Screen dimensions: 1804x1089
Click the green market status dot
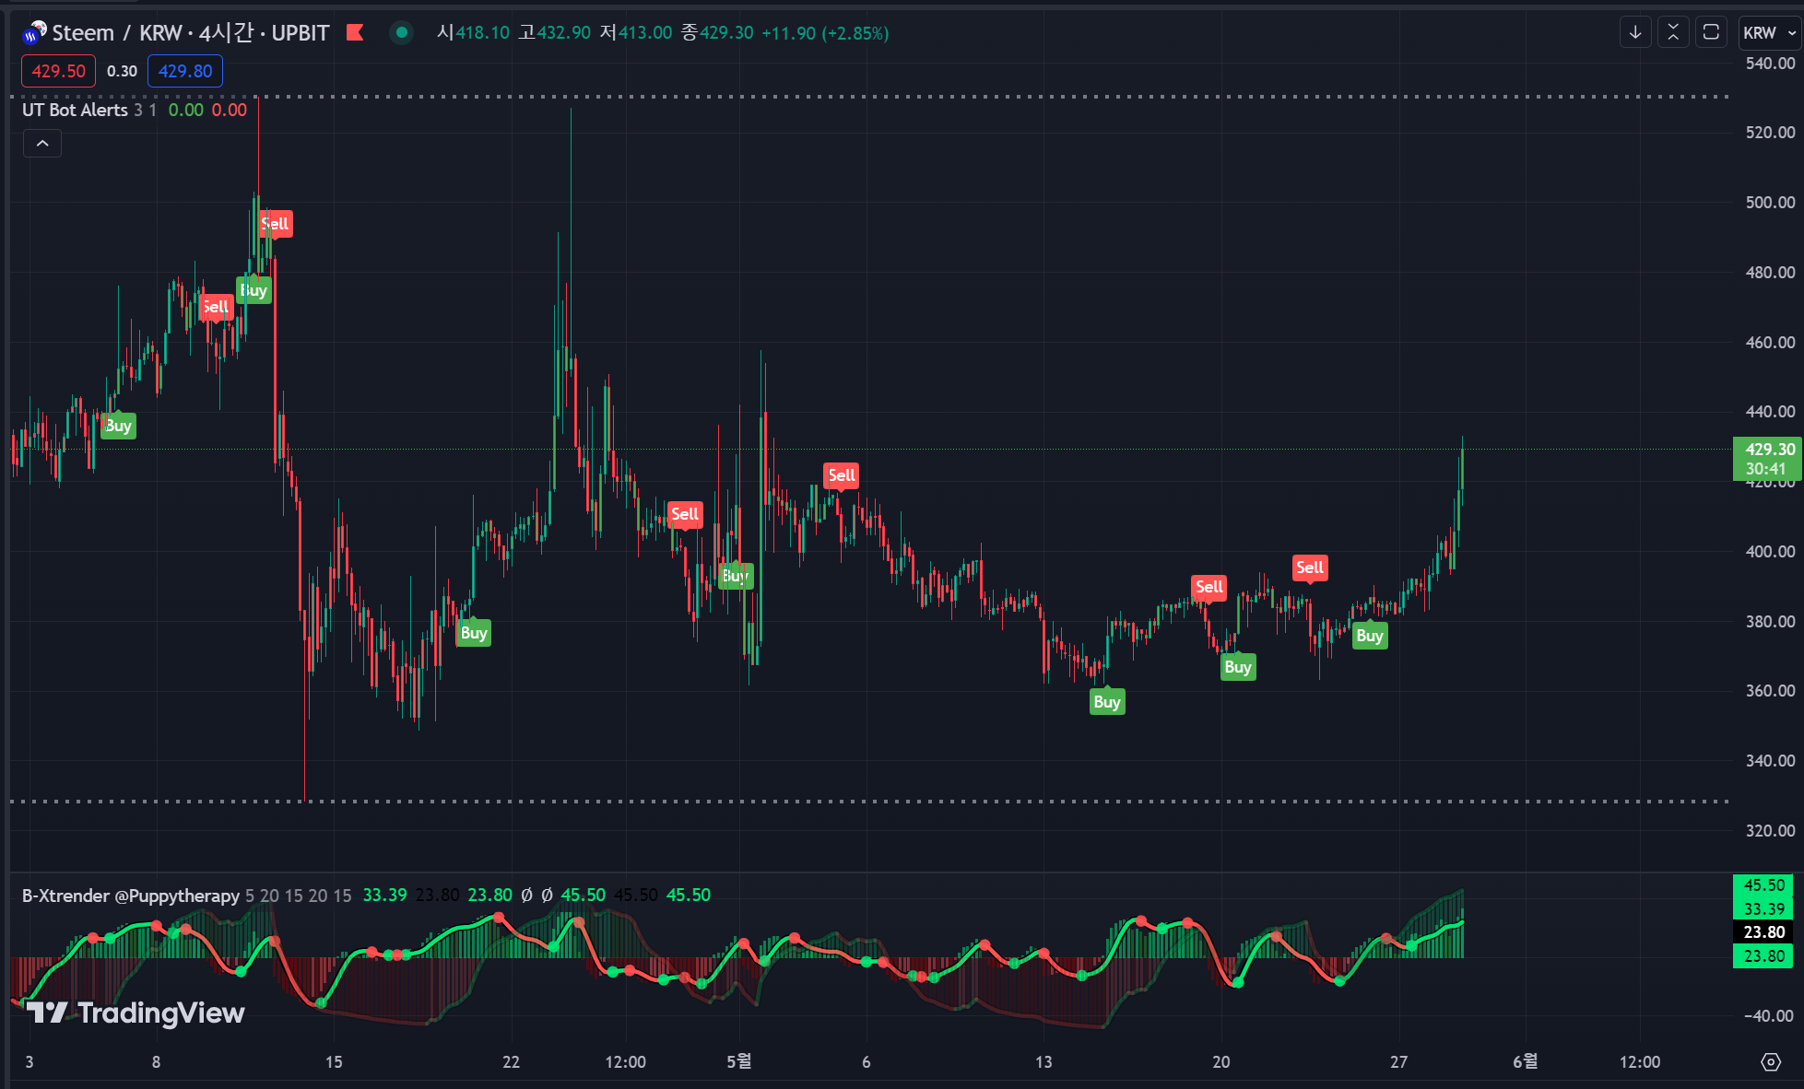(401, 32)
